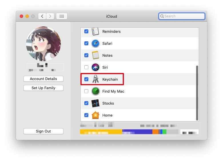The height and width of the screenshot is (161, 223).
Task: Click the Keychain label text
Action: tap(110, 80)
